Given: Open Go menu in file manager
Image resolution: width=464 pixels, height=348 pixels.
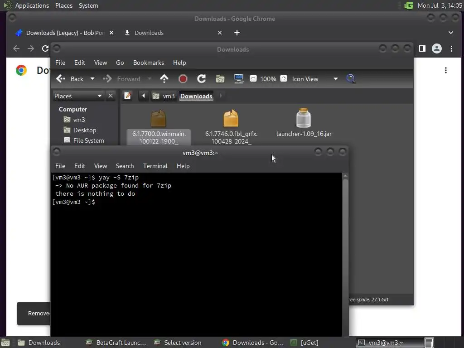Looking at the screenshot, I should click(x=120, y=63).
